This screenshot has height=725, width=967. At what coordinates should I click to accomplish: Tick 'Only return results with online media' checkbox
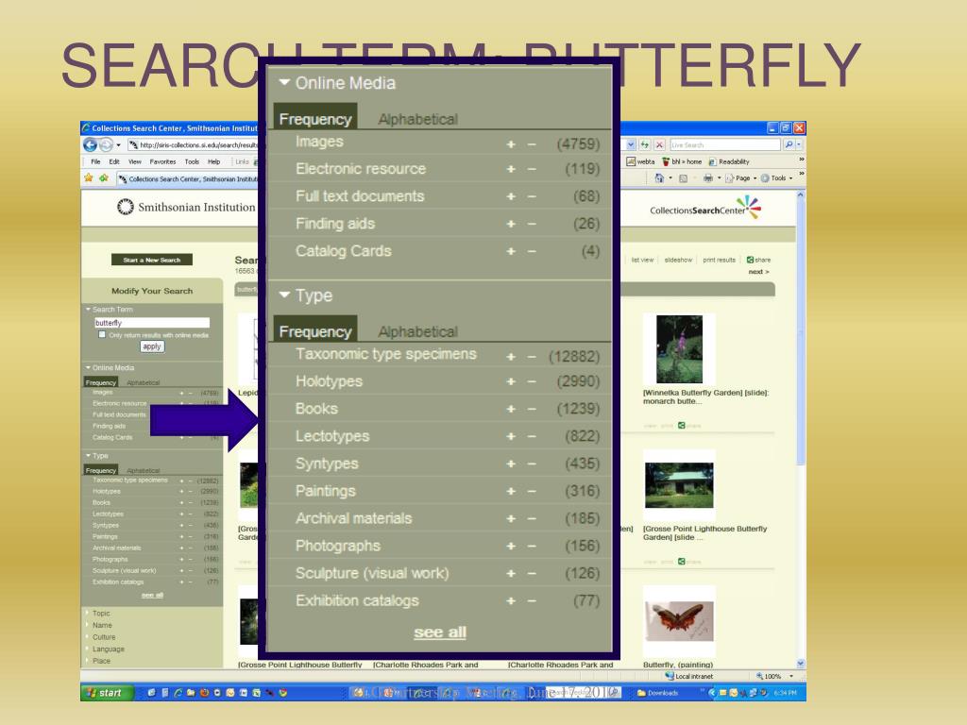point(102,335)
